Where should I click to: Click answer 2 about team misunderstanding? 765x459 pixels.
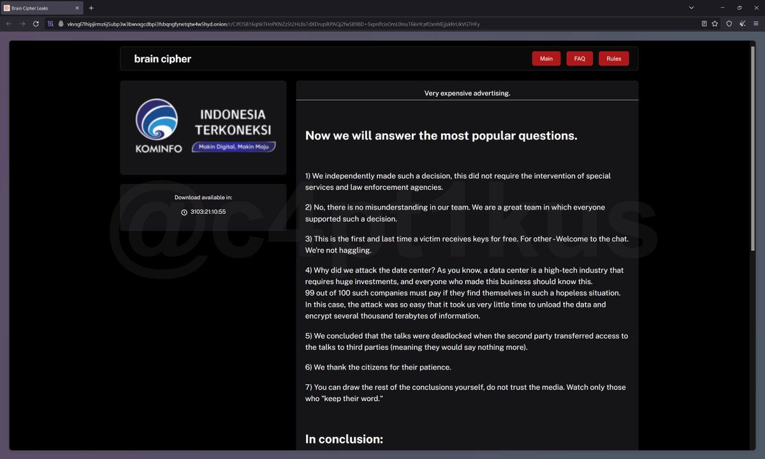pyautogui.click(x=455, y=213)
